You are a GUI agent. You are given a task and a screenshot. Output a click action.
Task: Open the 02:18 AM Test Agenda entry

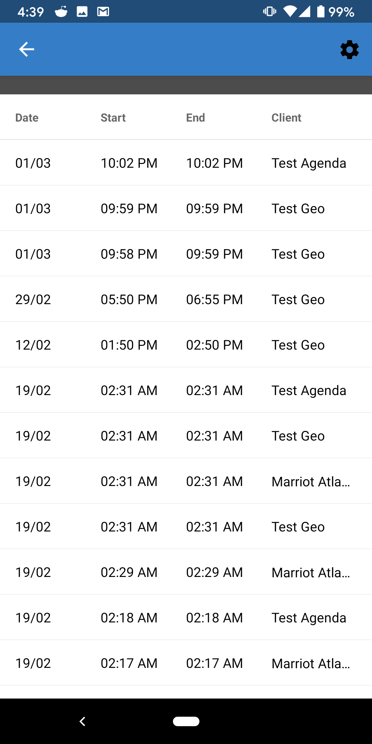coord(186,618)
